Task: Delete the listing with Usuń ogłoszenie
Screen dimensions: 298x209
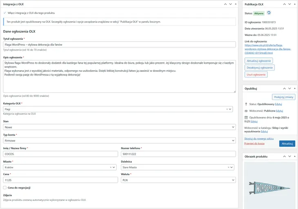Action: tap(256, 74)
